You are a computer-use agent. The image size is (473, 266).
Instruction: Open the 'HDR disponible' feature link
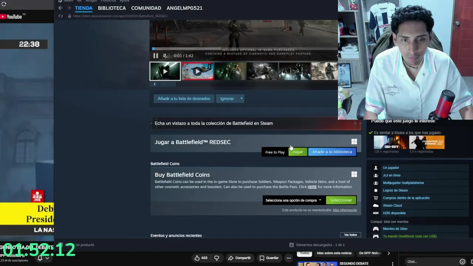pos(394,213)
